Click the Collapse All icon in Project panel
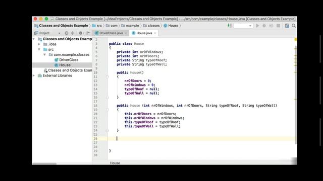The width and height of the screenshot is (323, 181). (73, 33)
